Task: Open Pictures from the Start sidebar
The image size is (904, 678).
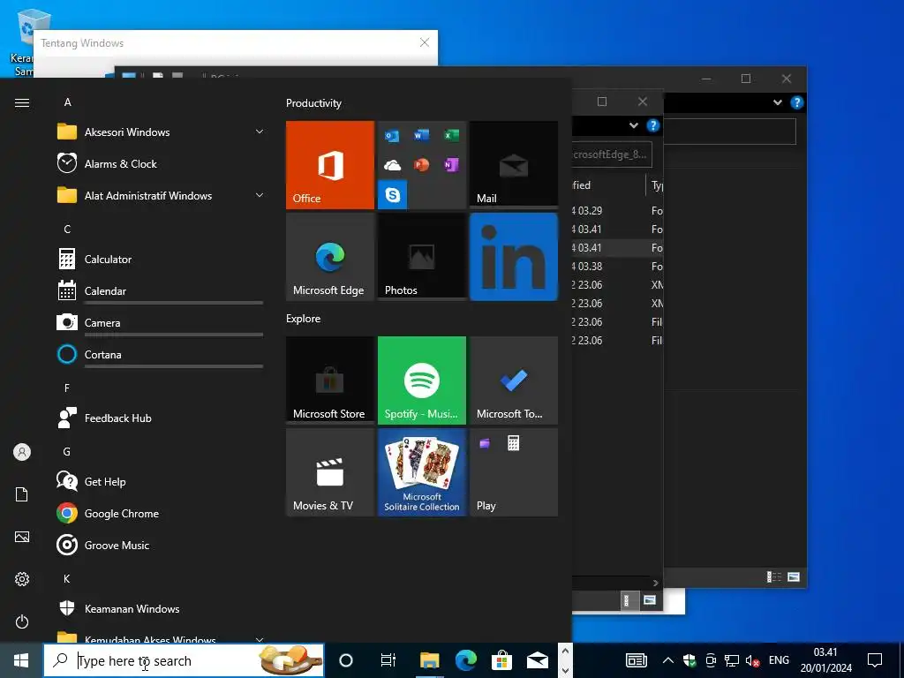Action: pyautogui.click(x=22, y=537)
